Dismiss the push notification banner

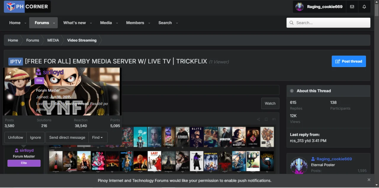369,180
